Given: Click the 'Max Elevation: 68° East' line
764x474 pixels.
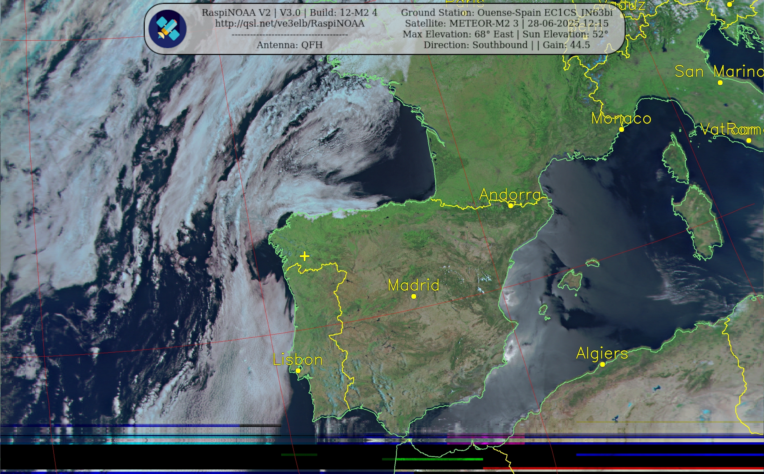Looking at the screenshot, I should pyautogui.click(x=505, y=34).
